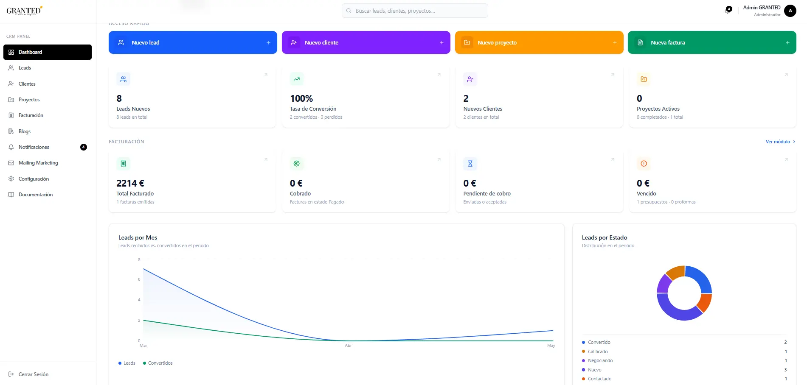Open Facturación in the sidebar
This screenshot has height=385, width=807.
pos(48,115)
